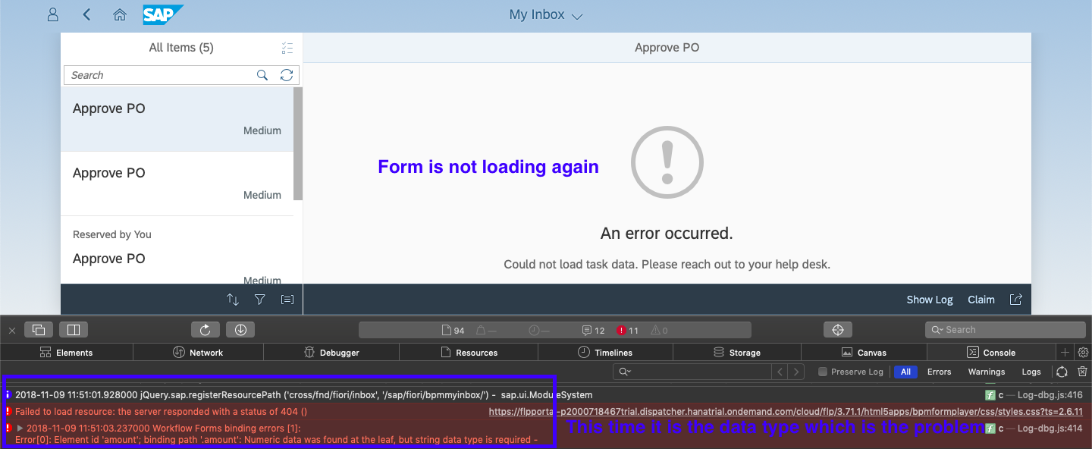
Task: Share the task via the share icon
Action: (x=1016, y=300)
